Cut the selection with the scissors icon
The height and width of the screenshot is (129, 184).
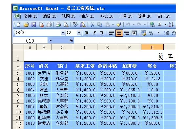point(92,25)
